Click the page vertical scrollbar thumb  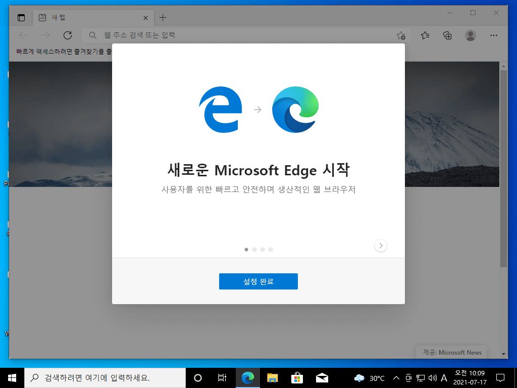click(503, 168)
